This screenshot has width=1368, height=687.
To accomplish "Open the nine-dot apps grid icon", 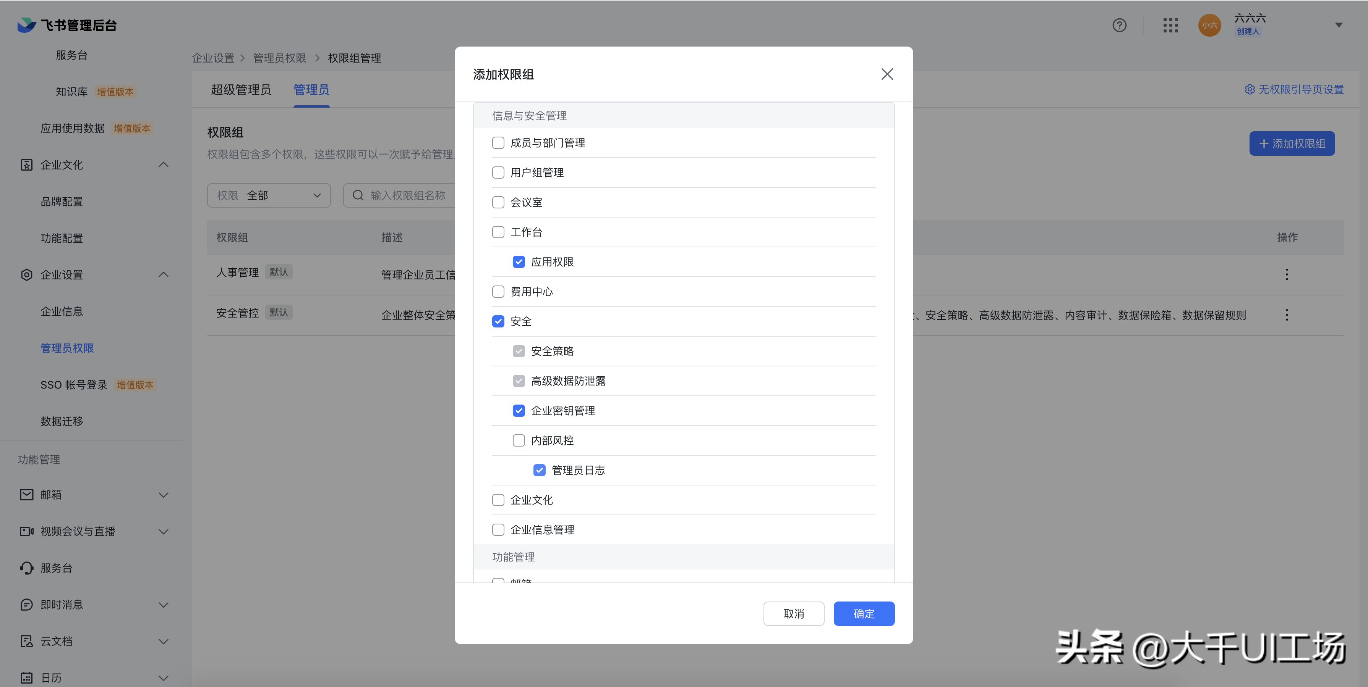I will [x=1170, y=25].
